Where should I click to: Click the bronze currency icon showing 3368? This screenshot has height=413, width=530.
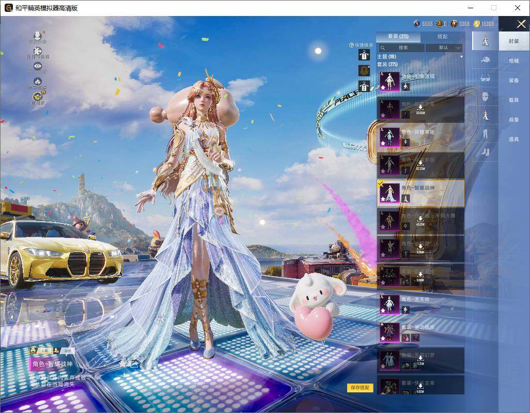(454, 24)
